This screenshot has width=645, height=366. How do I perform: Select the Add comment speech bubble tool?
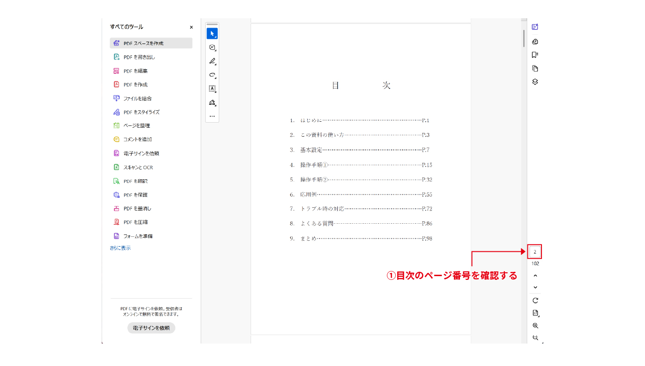212,47
